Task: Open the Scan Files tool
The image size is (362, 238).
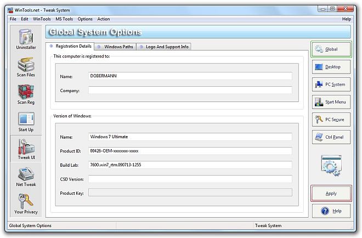Action: click(26, 67)
